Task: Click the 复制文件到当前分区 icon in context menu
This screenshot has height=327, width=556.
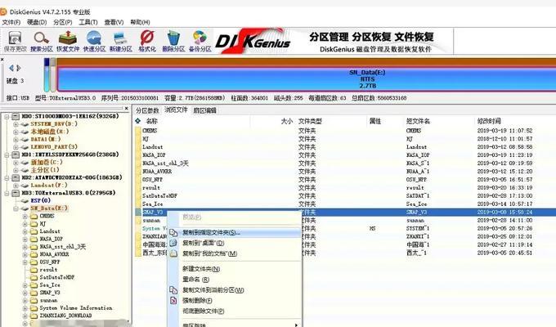Action: [173, 289]
